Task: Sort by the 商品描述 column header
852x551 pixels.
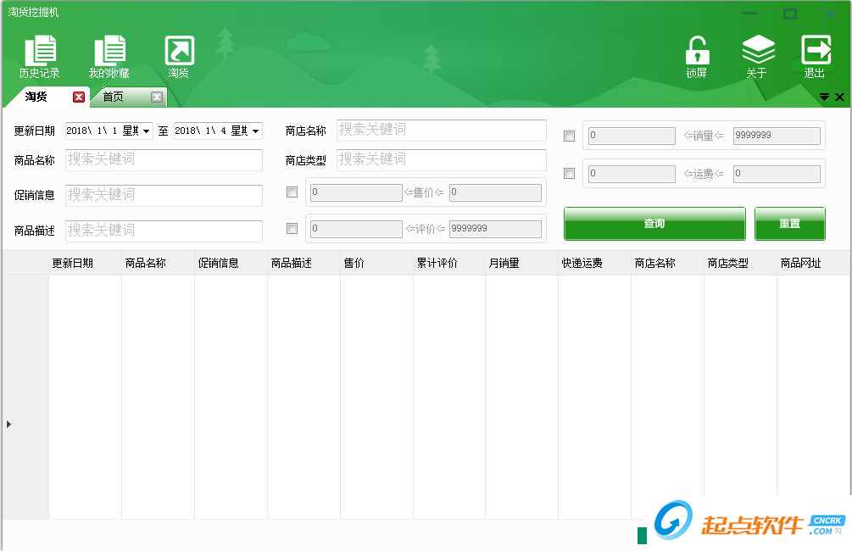Action: (303, 263)
